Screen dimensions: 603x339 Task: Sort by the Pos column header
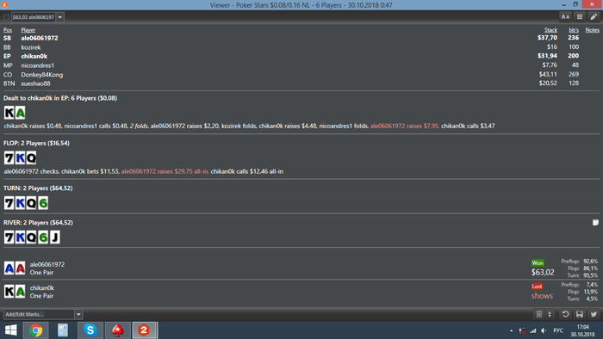(7, 30)
